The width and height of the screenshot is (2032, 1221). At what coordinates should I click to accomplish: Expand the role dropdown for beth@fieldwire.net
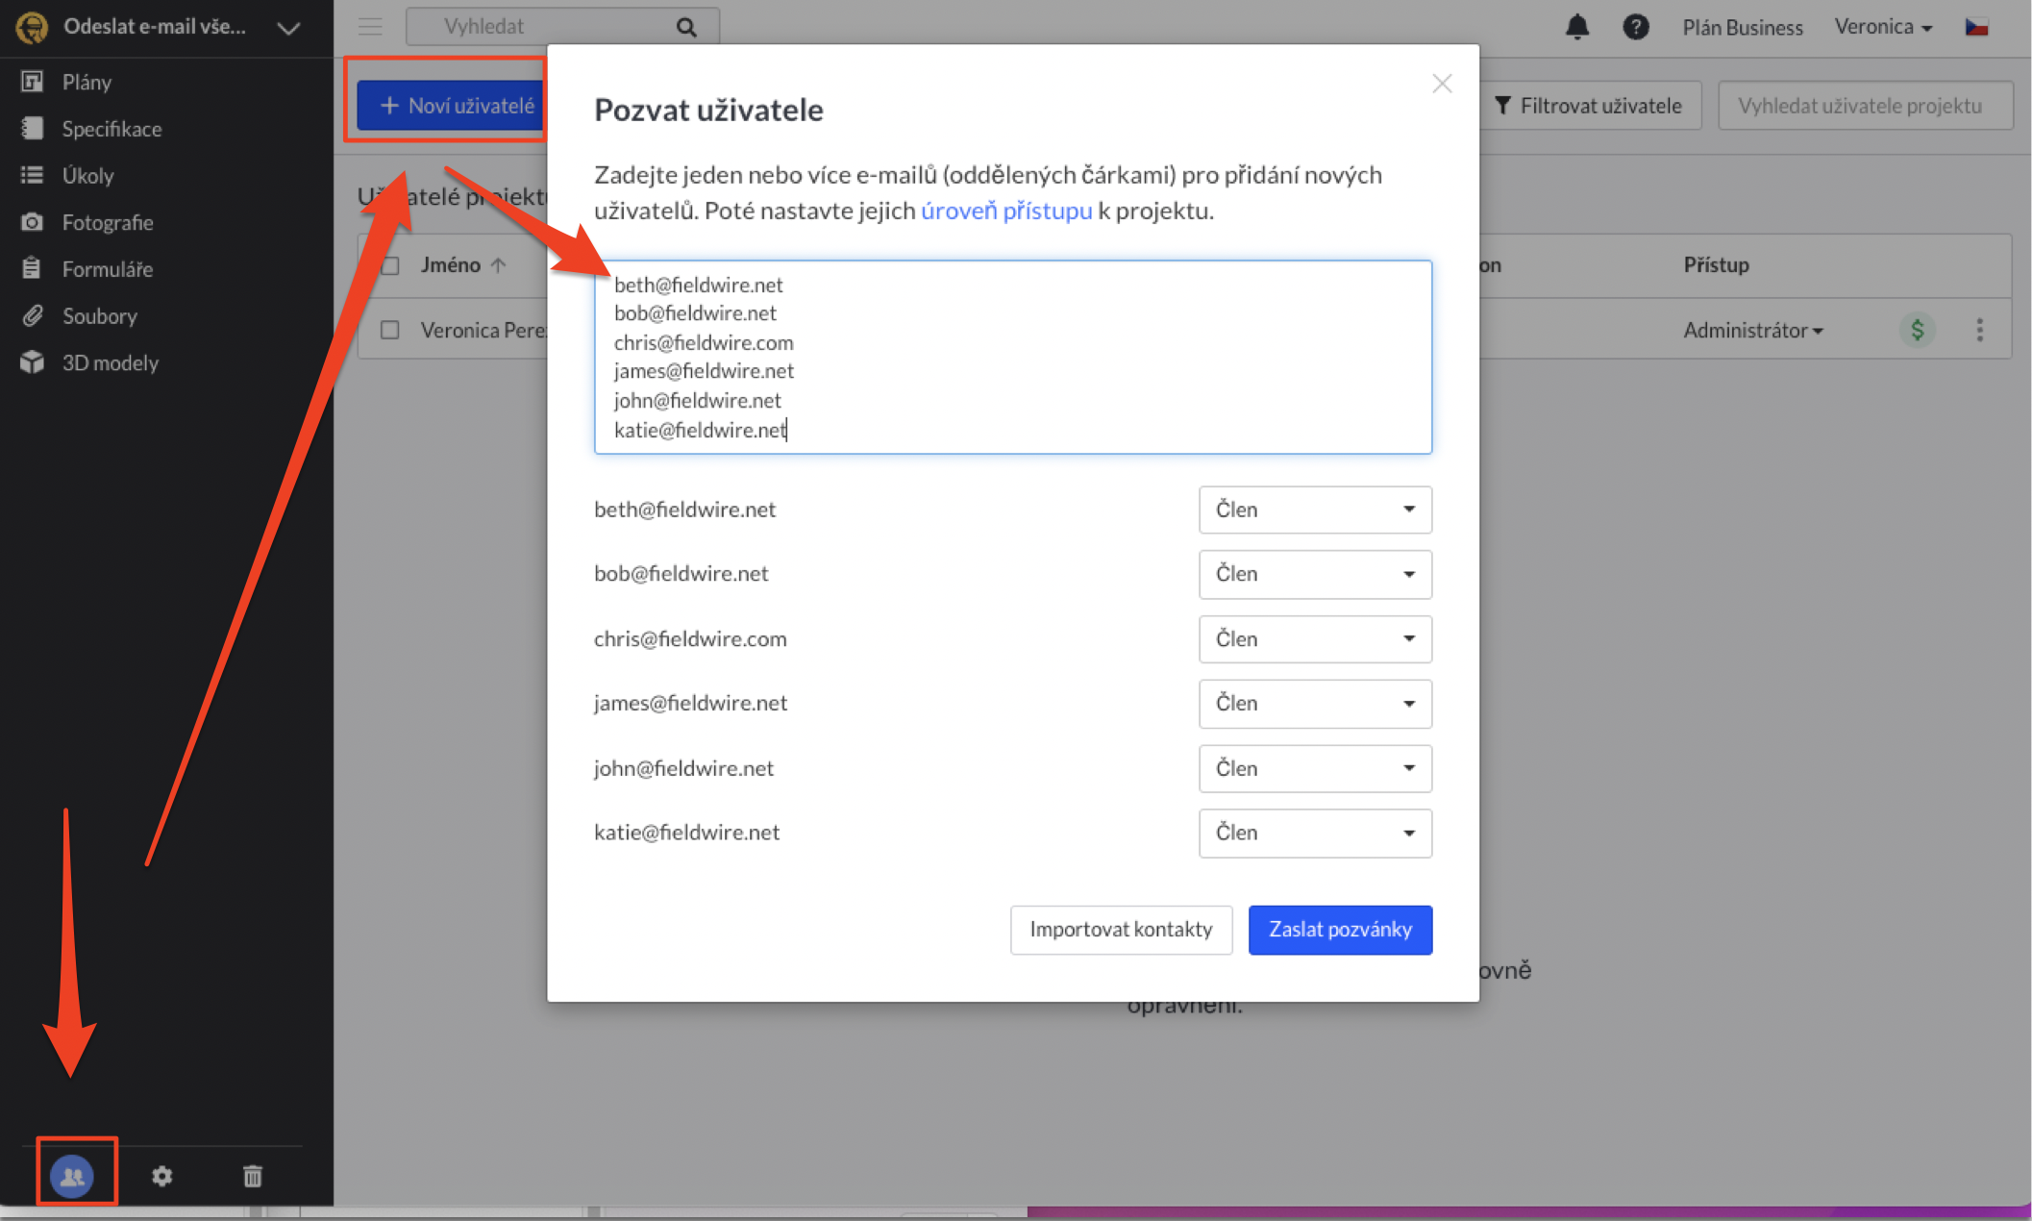[x=1314, y=510]
